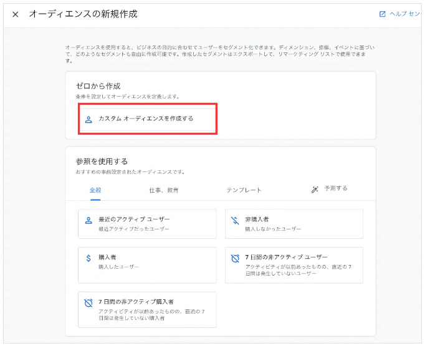This screenshot has height=346, width=425.
Task: Select the 7 日間の非アクティブ ユーザー title
Action: coord(286,257)
